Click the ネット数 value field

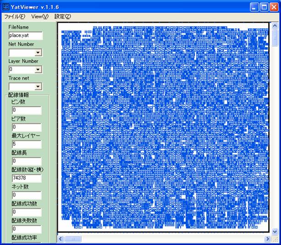point(27,195)
